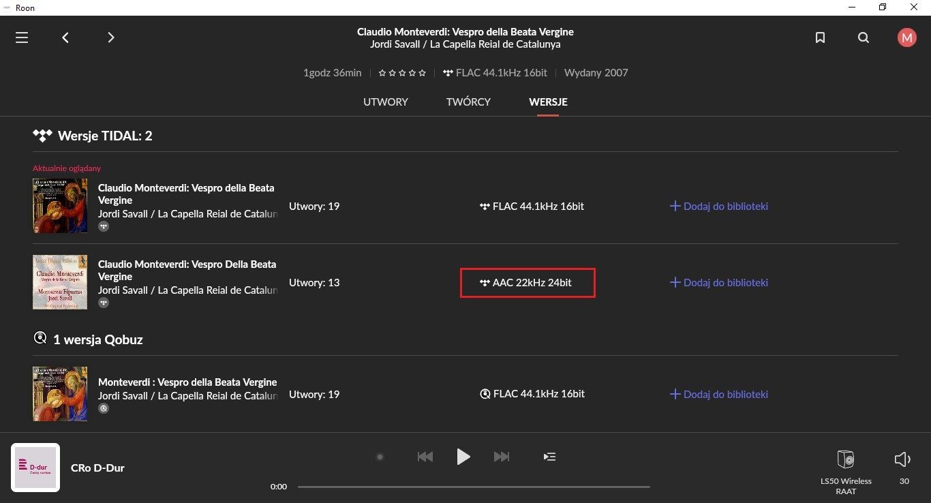
Task: Add the 19-track TIDAL version to library
Action: coord(719,206)
